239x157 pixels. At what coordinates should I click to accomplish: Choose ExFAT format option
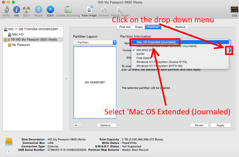(x=180, y=54)
